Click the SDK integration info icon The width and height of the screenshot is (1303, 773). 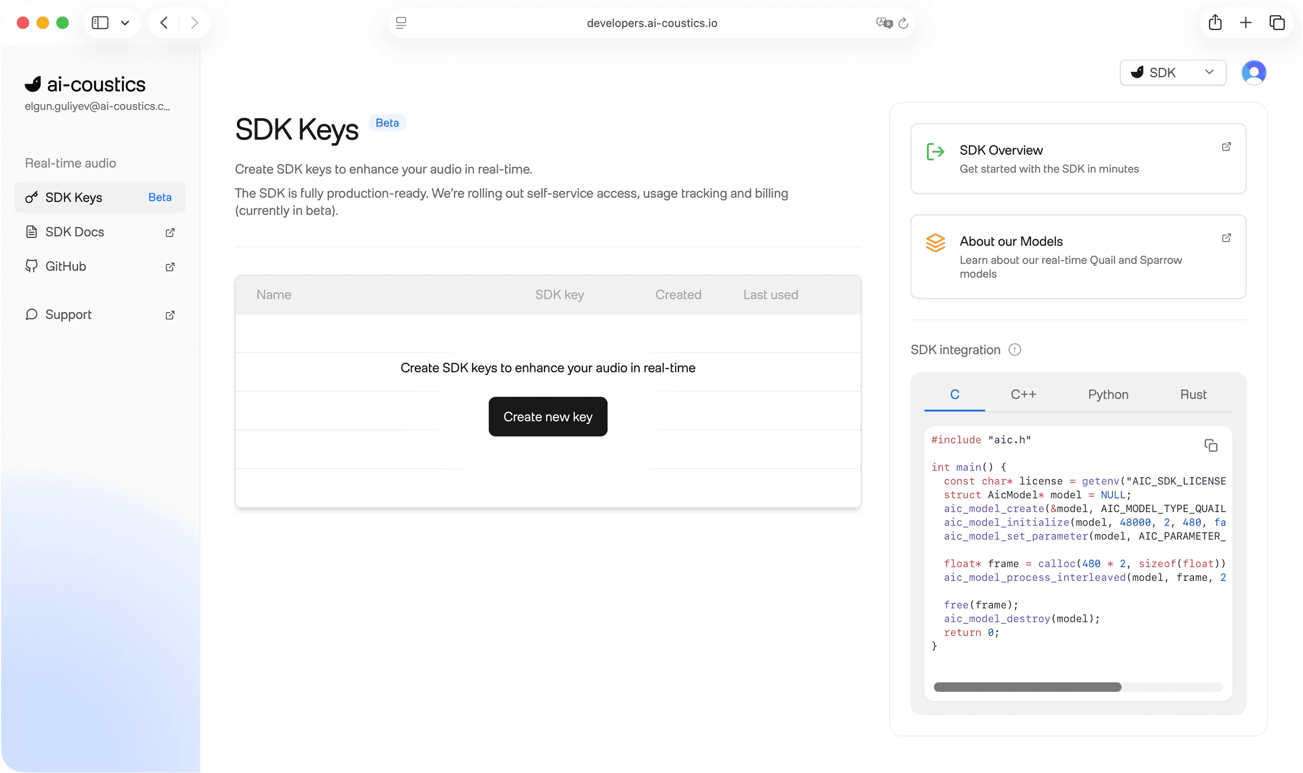pos(1014,349)
